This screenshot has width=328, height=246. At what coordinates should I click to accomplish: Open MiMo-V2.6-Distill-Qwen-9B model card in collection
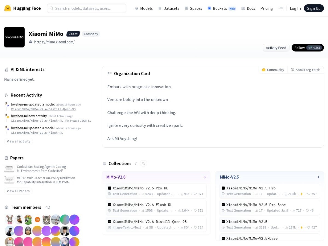[x=156, y=224]
